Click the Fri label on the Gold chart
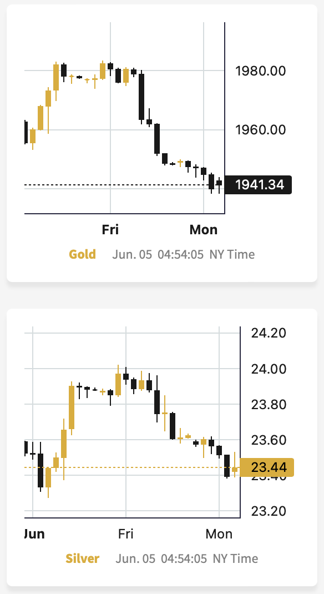Screen dimensions: 324x594 coord(110,230)
